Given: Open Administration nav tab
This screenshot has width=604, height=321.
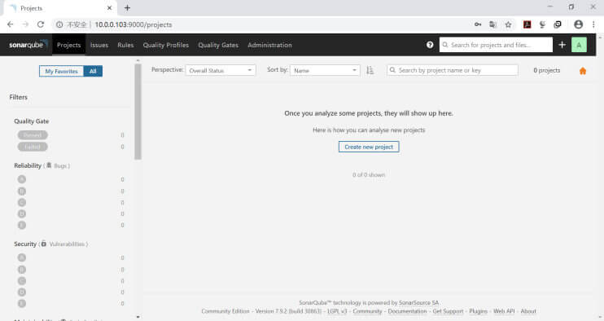Looking at the screenshot, I should pos(269,45).
